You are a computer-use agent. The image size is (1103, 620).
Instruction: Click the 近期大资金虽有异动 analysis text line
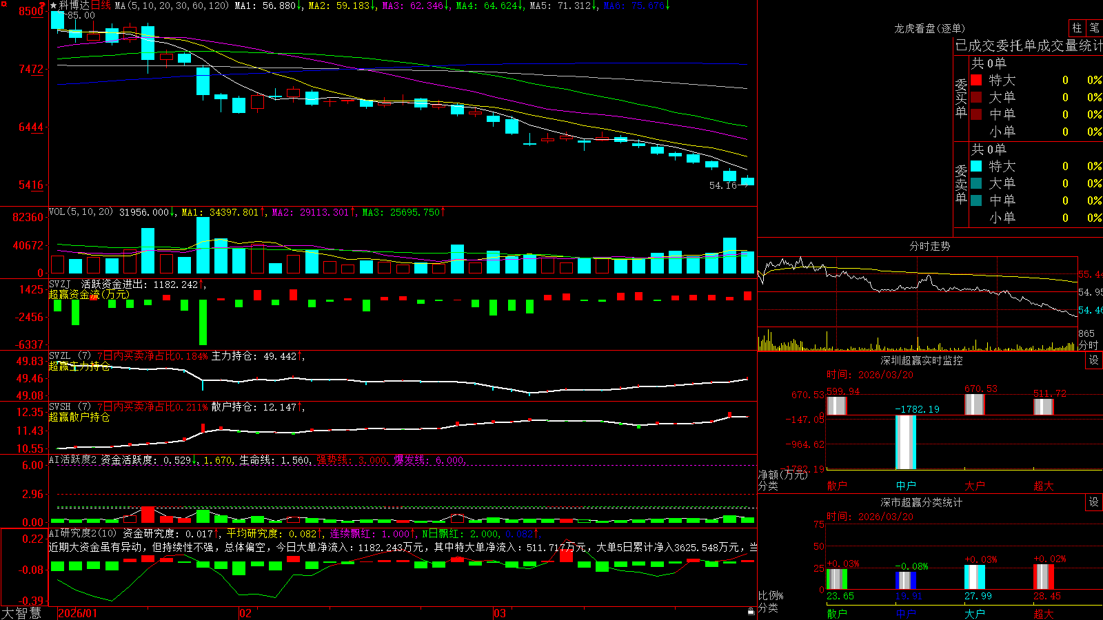click(403, 547)
